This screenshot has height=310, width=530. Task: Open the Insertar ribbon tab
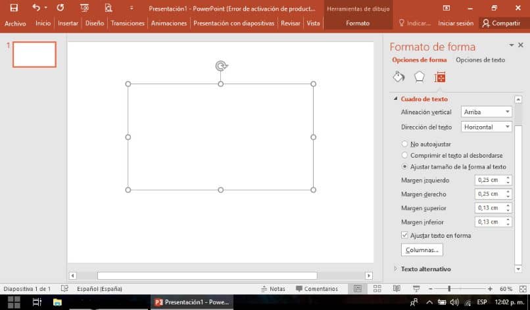click(68, 23)
